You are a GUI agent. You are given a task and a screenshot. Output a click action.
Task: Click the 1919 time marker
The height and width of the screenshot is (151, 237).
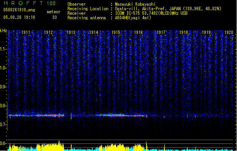coord(206,32)
